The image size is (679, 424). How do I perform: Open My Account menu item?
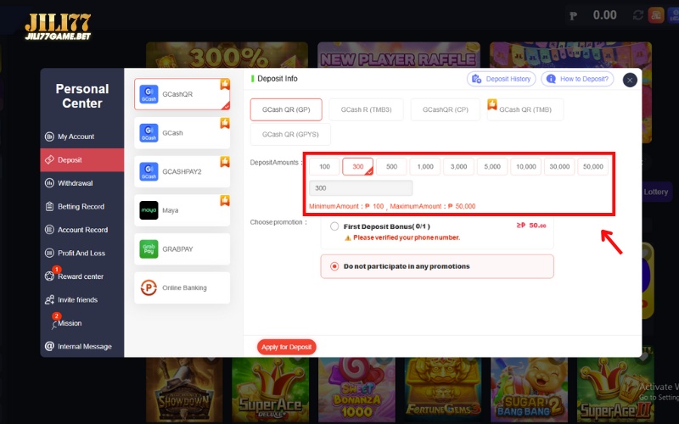82,137
